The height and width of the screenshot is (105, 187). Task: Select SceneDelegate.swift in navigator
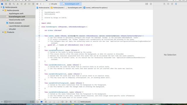(x=17, y=17)
